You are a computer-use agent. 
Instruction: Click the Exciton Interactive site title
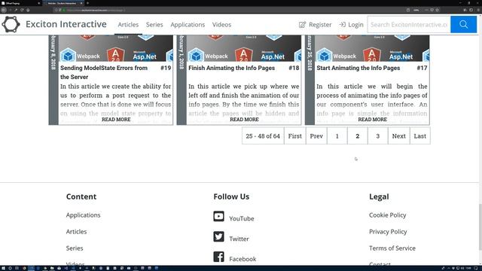(66, 24)
